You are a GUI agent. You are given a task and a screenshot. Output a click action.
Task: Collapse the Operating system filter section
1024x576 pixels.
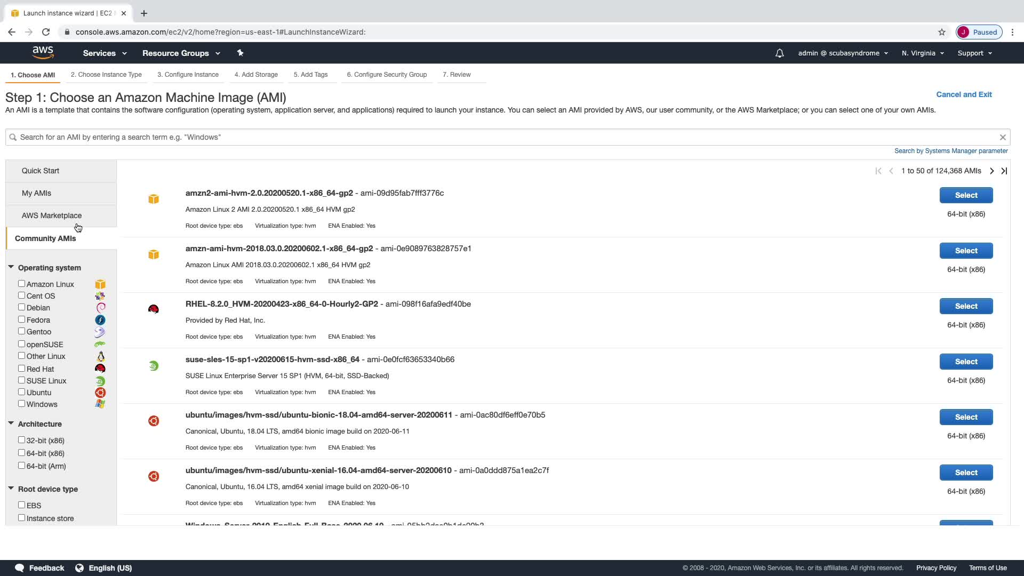click(11, 267)
